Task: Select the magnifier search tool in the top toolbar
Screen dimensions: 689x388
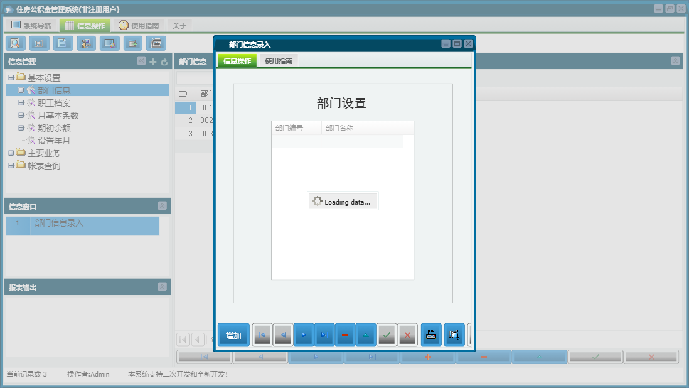Action: point(15,43)
